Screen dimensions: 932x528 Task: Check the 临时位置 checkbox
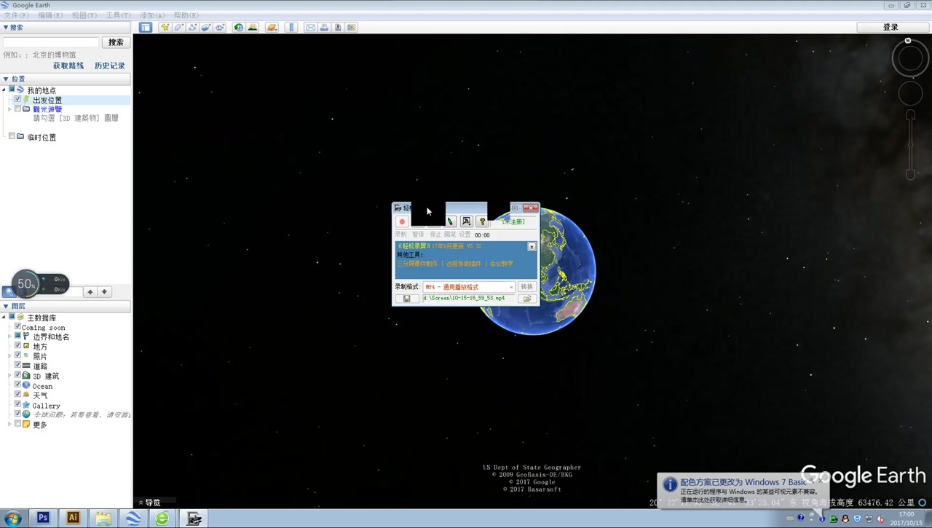[12, 136]
